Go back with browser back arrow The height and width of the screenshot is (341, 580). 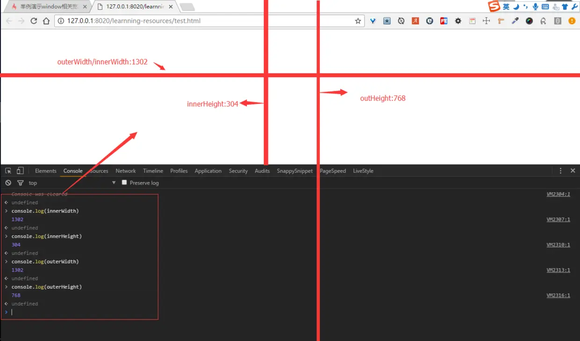coord(9,21)
